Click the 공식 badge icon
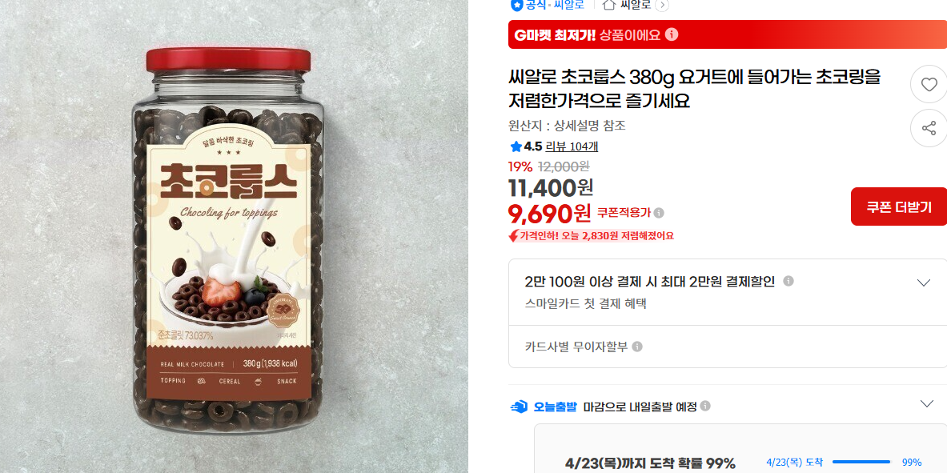Screen dimensions: 947x473 pyautogui.click(x=516, y=5)
